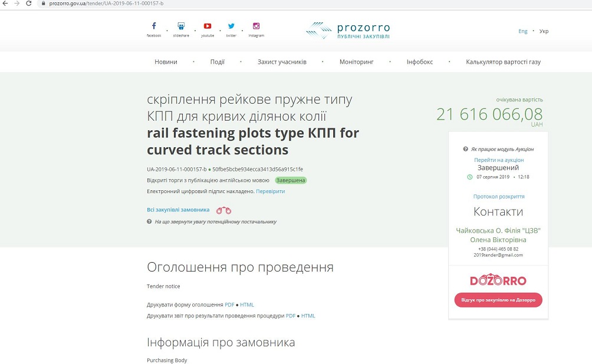Open the Facebook social icon
592x364 pixels.
154,27
